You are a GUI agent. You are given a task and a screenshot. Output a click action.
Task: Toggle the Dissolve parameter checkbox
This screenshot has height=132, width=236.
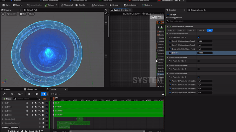point(170,49)
